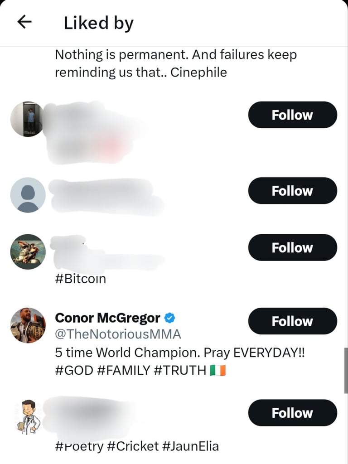Open the @TheNotoriousMMA handle

point(118,334)
